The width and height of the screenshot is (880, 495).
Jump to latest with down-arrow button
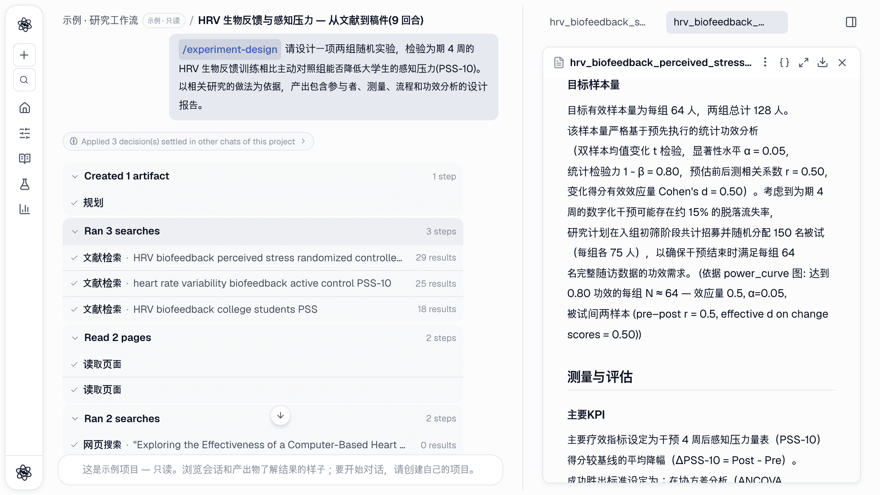tap(280, 415)
